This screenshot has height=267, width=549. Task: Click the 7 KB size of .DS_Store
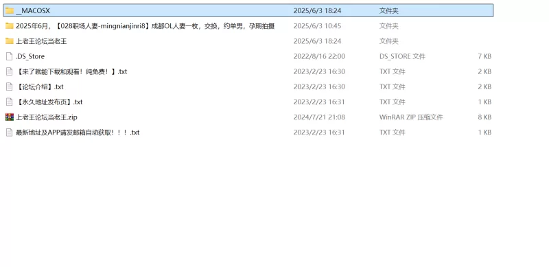click(x=484, y=56)
